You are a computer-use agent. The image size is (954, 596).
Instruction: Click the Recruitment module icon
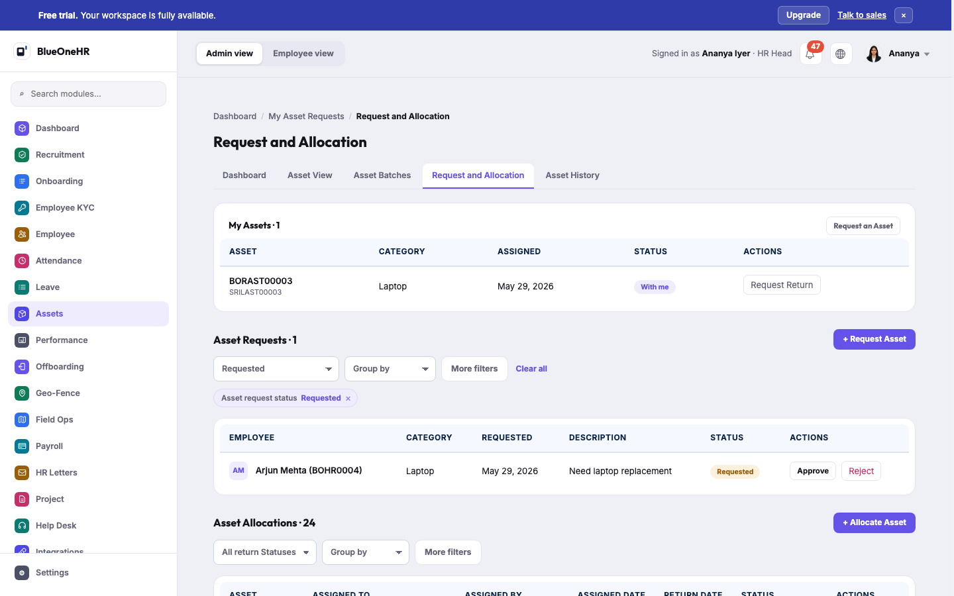[22, 155]
